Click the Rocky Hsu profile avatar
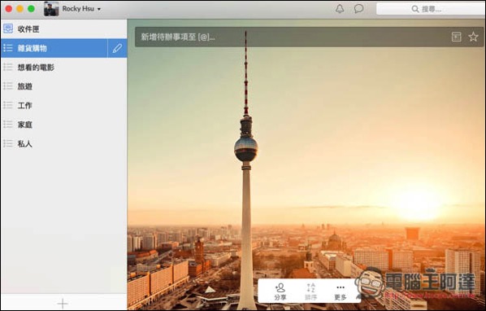The image size is (486, 311). point(51,9)
